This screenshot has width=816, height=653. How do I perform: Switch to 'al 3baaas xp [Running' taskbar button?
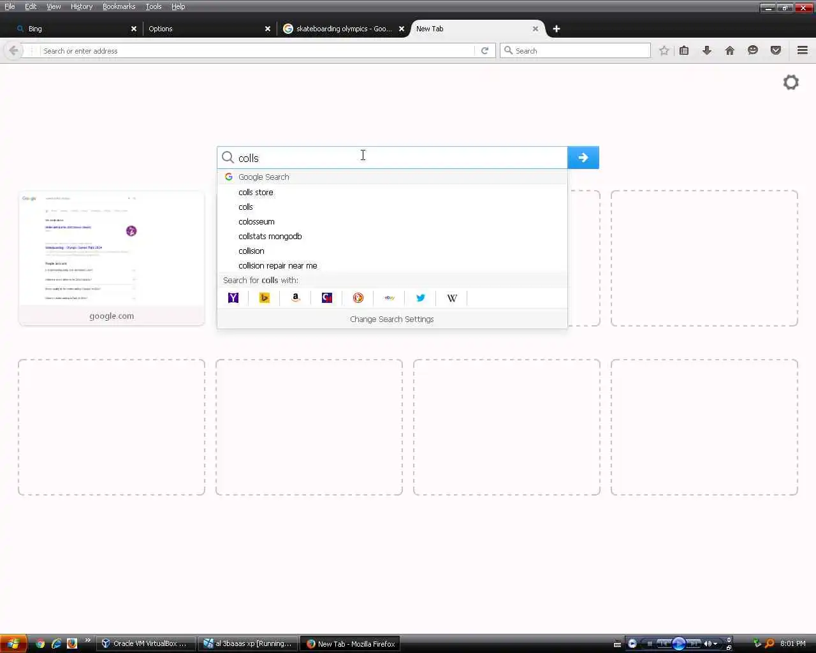coord(247,643)
